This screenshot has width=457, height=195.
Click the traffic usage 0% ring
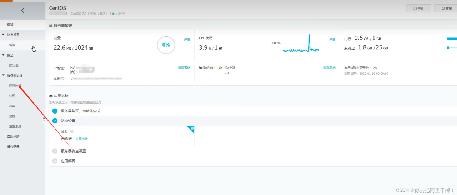click(166, 45)
